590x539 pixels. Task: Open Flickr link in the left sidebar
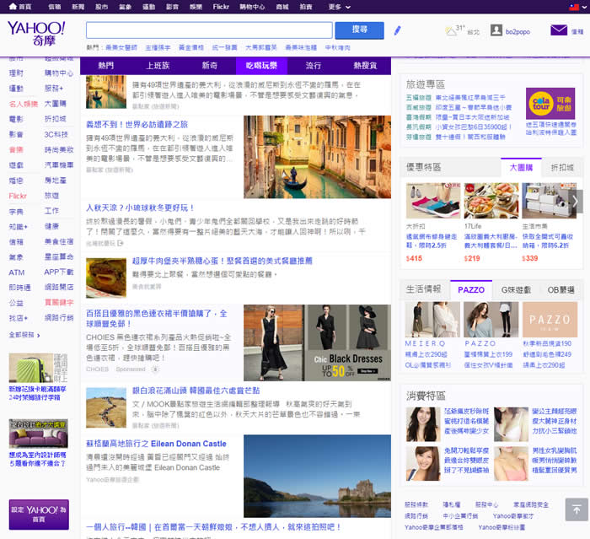(x=18, y=196)
